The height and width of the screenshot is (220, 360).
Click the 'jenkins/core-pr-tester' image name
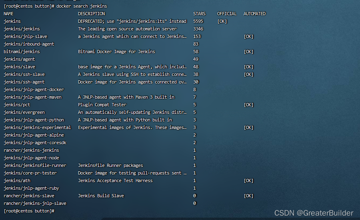30,173
